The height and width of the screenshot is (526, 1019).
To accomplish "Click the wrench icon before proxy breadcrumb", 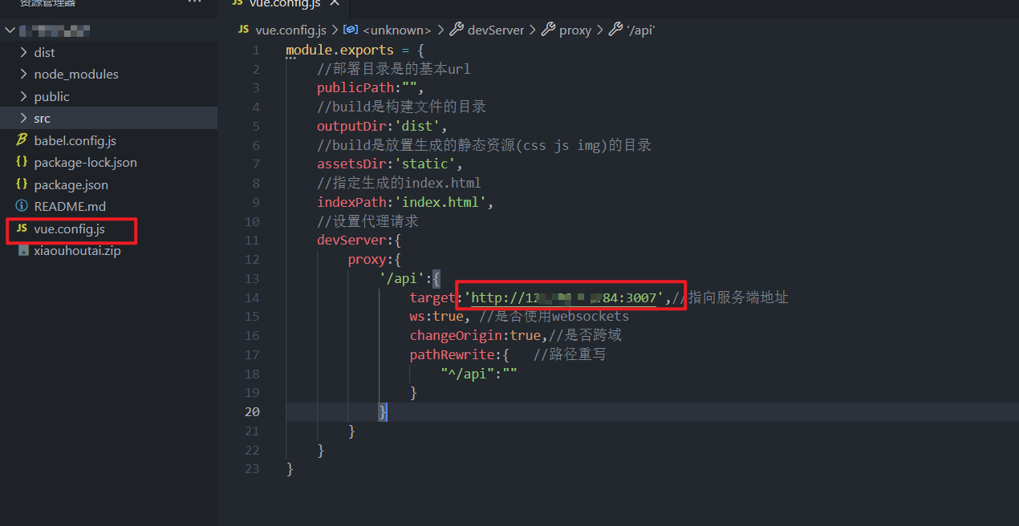I will pyautogui.click(x=549, y=30).
